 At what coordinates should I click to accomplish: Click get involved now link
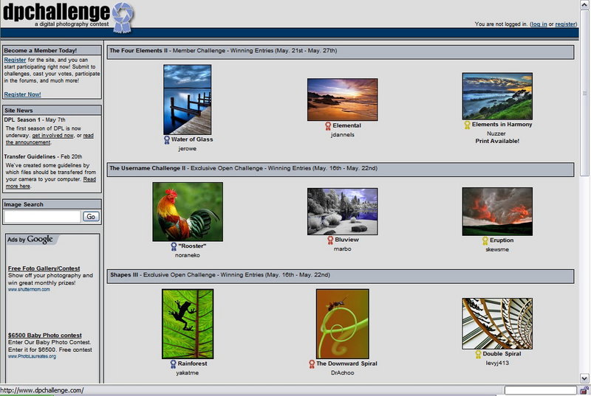[52, 136]
